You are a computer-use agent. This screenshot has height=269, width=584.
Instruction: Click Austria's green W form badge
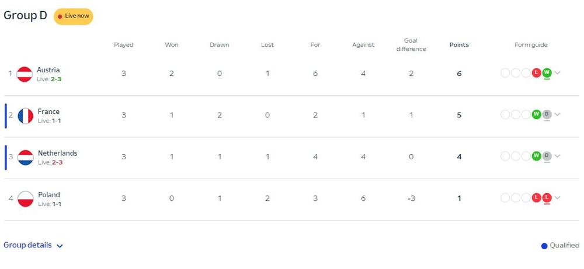coord(547,72)
